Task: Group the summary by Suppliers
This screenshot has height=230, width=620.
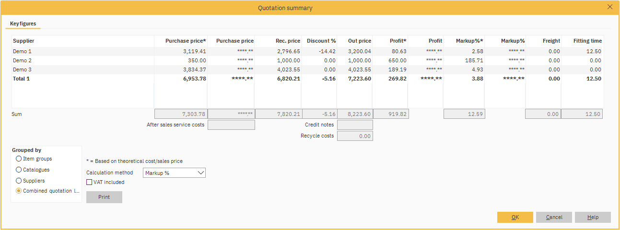Action: [19, 181]
